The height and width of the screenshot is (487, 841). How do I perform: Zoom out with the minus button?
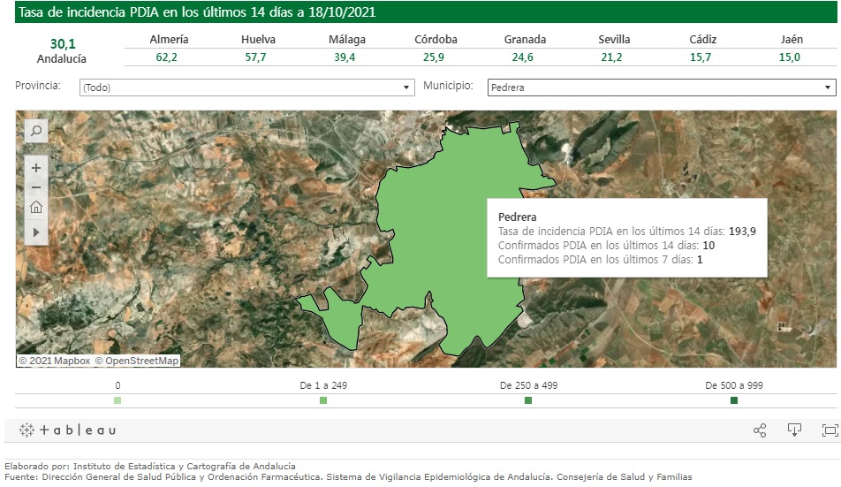(36, 187)
